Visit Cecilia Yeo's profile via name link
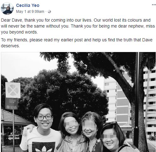The image size is (156, 152). (28, 5)
